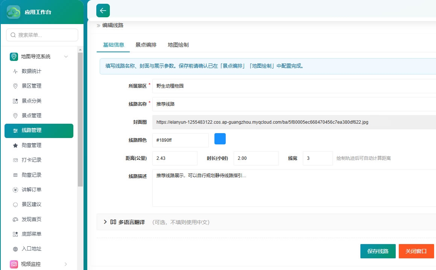The image size is (436, 270).
Task: Open 入口地址 menu item
Action: [39, 249]
